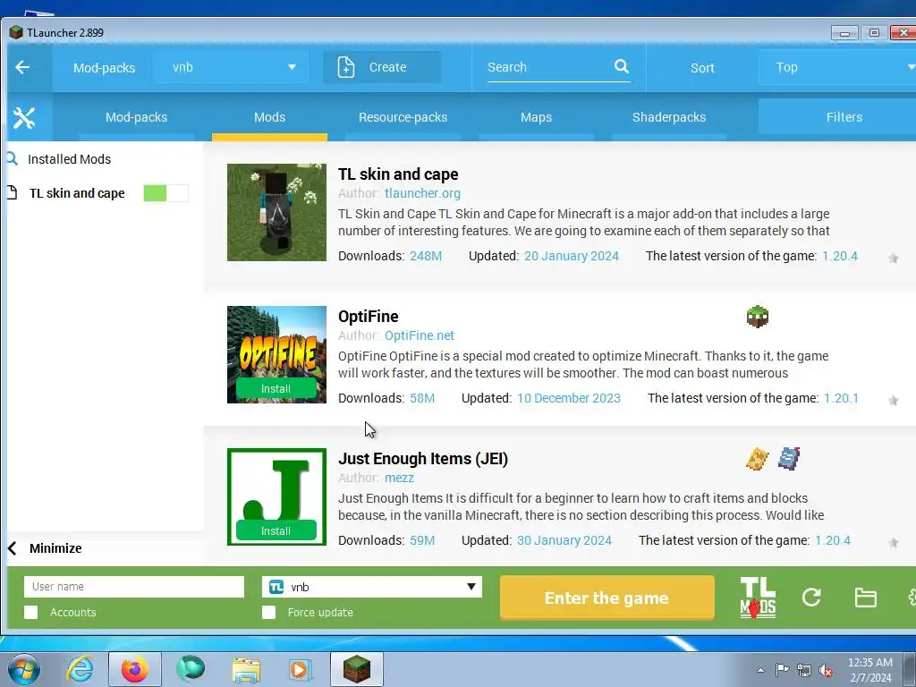Toggle the TL skin and cape switch

165,193
